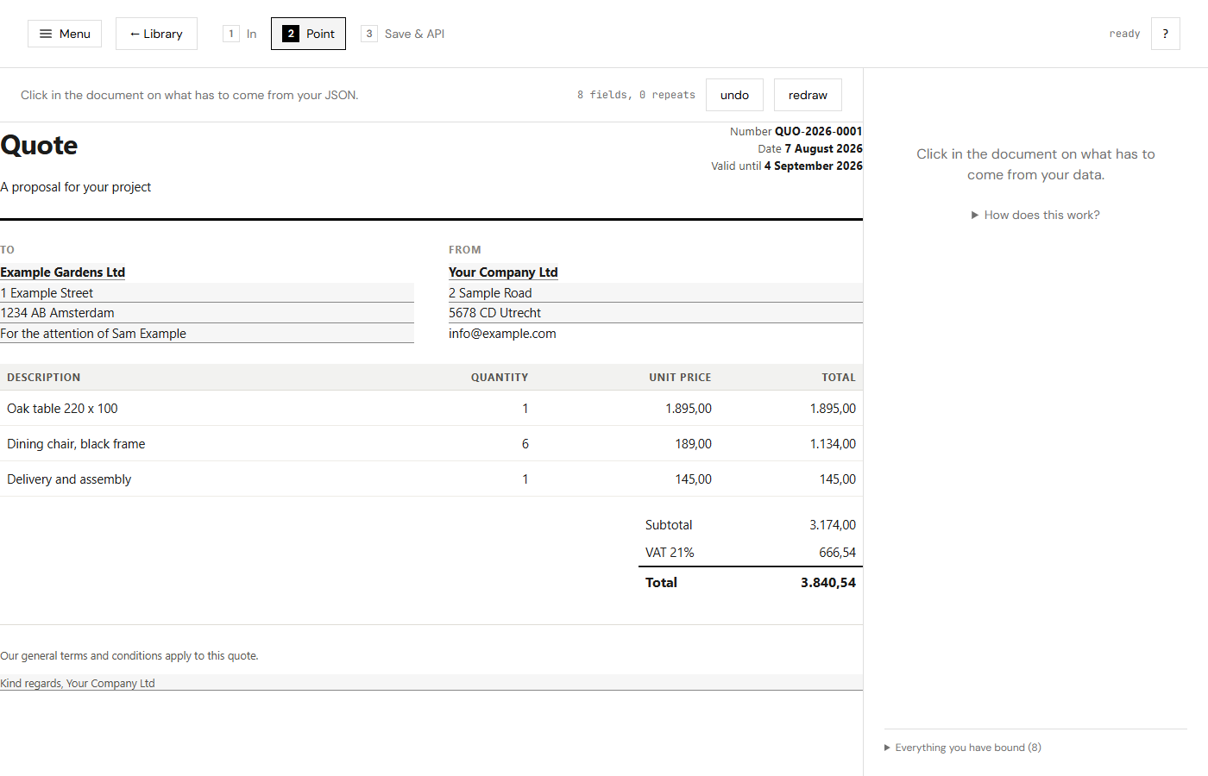Viewport: 1208px width, 776px height.
Task: Click the 'ready' status indicator
Action: (x=1124, y=34)
